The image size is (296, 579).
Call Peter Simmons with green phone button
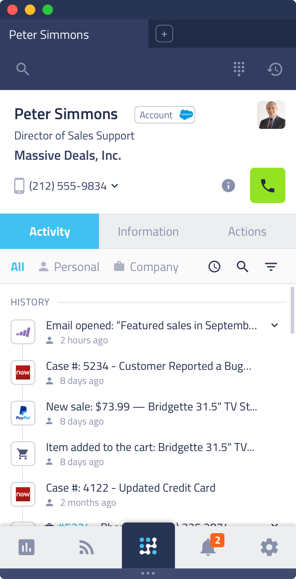(x=267, y=185)
